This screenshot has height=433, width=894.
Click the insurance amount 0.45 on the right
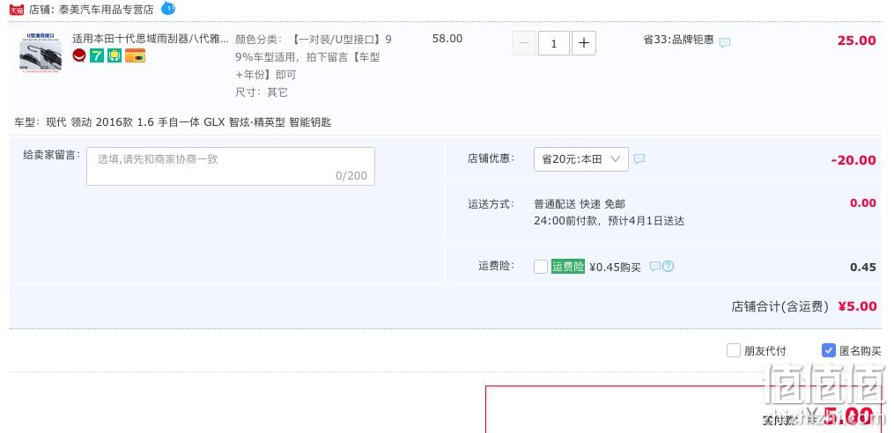tap(862, 268)
